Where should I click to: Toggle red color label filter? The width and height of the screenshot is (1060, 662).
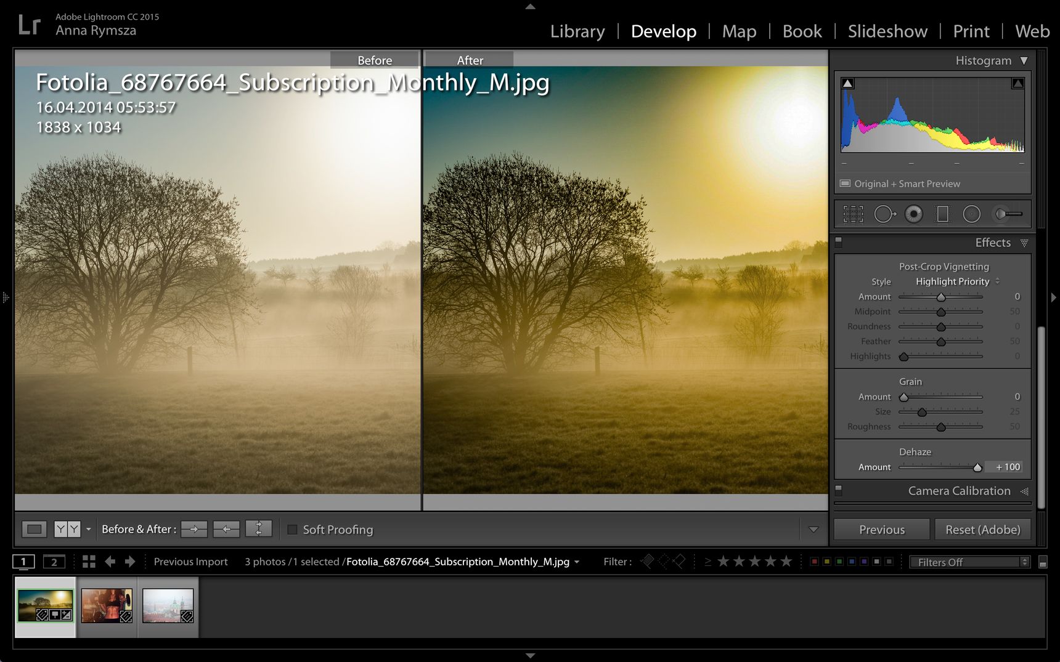tap(814, 562)
